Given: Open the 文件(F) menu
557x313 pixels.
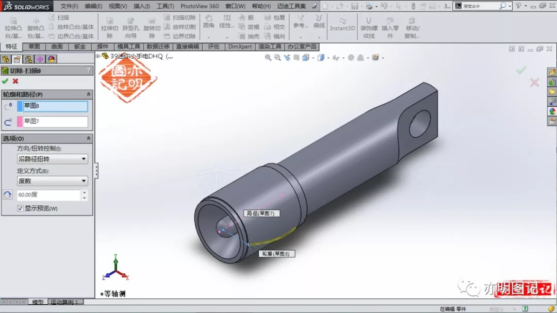Looking at the screenshot, I should 69,6.
